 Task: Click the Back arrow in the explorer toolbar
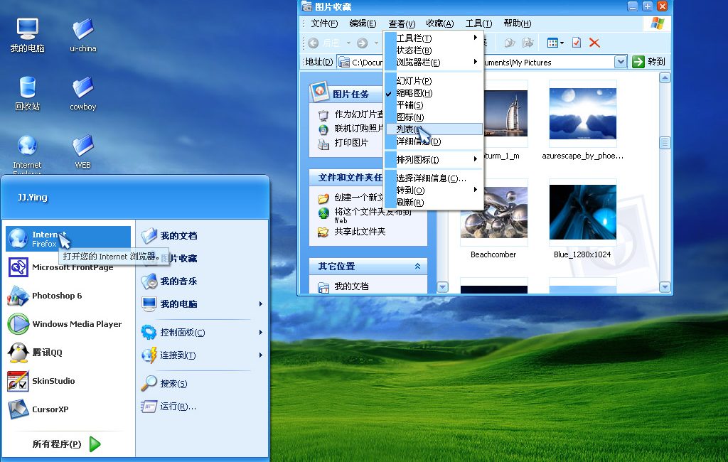pyautogui.click(x=314, y=43)
